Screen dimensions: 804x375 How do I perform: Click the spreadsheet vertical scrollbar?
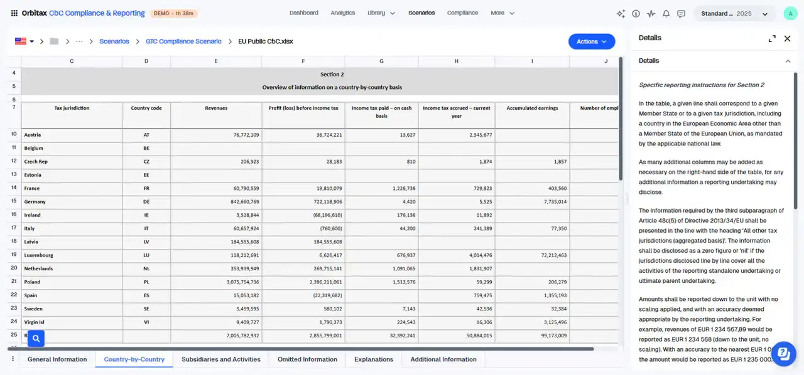click(621, 119)
